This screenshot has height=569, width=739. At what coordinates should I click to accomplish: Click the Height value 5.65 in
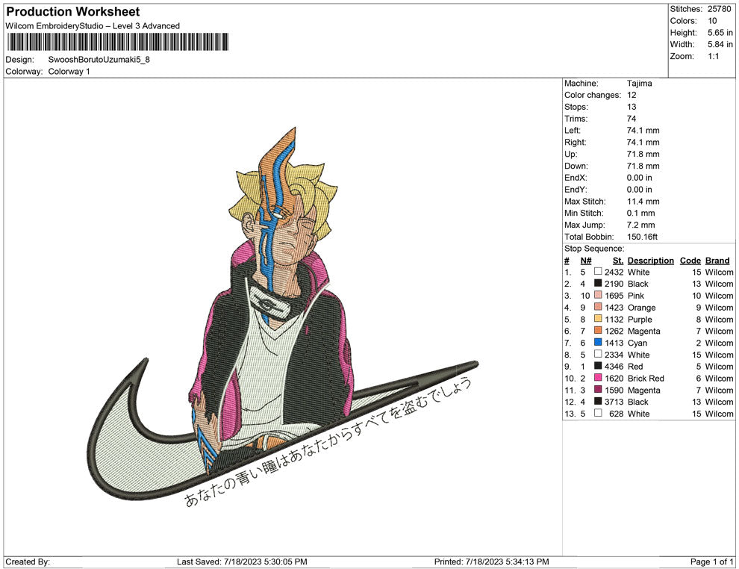pyautogui.click(x=720, y=33)
